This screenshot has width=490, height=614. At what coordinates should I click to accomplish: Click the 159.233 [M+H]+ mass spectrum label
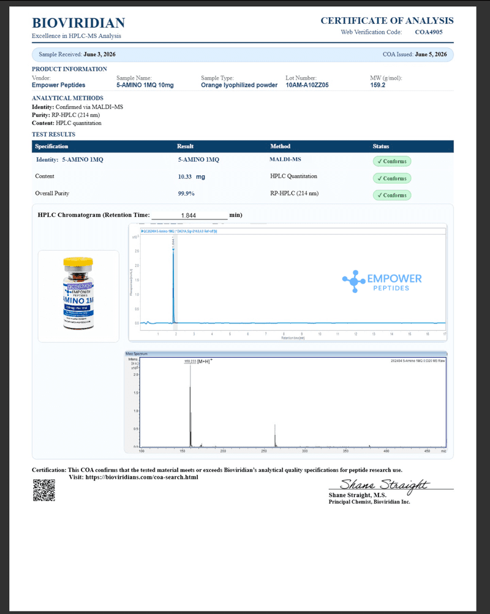[x=198, y=362]
